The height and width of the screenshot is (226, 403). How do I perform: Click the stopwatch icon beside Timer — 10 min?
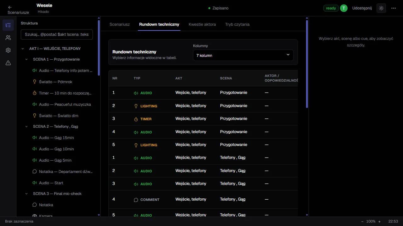[x=35, y=93]
